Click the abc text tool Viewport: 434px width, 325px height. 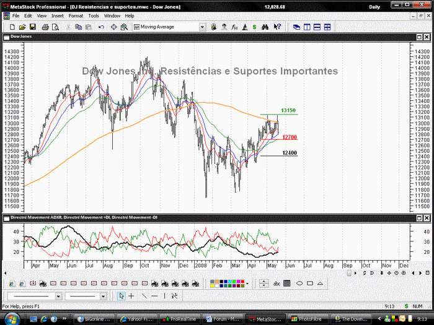(277, 284)
